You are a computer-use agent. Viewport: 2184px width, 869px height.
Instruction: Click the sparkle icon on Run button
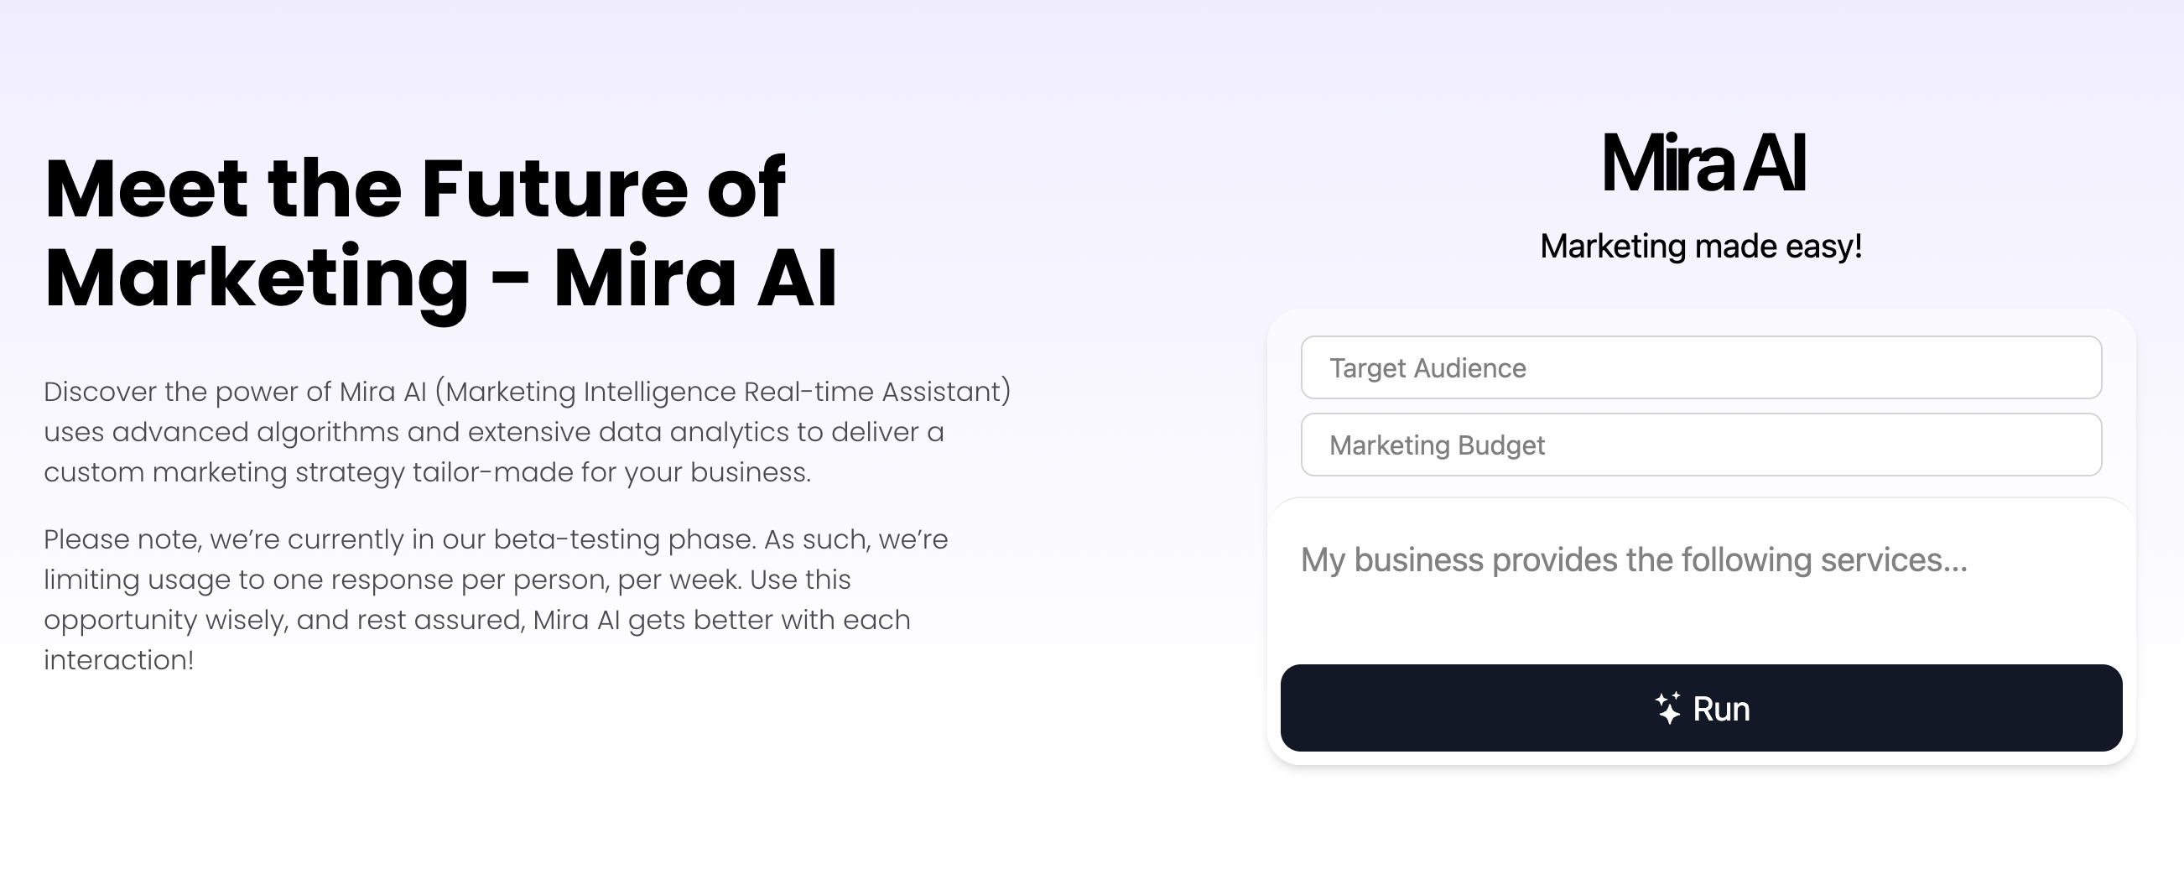[1667, 708]
